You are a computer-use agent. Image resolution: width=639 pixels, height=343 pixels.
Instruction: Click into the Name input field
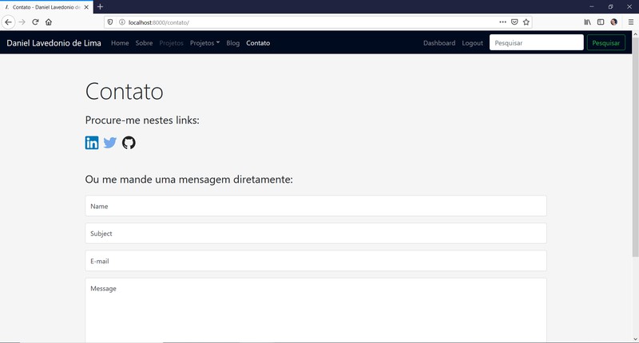pyautogui.click(x=316, y=206)
